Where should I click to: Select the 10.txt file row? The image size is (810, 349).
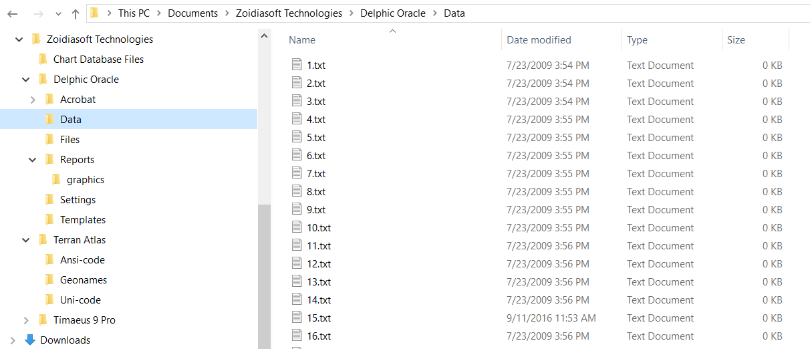click(537, 227)
